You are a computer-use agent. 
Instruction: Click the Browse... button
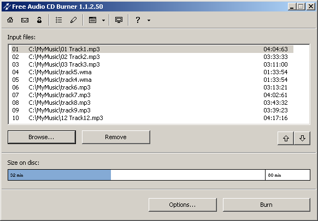coord(42,137)
